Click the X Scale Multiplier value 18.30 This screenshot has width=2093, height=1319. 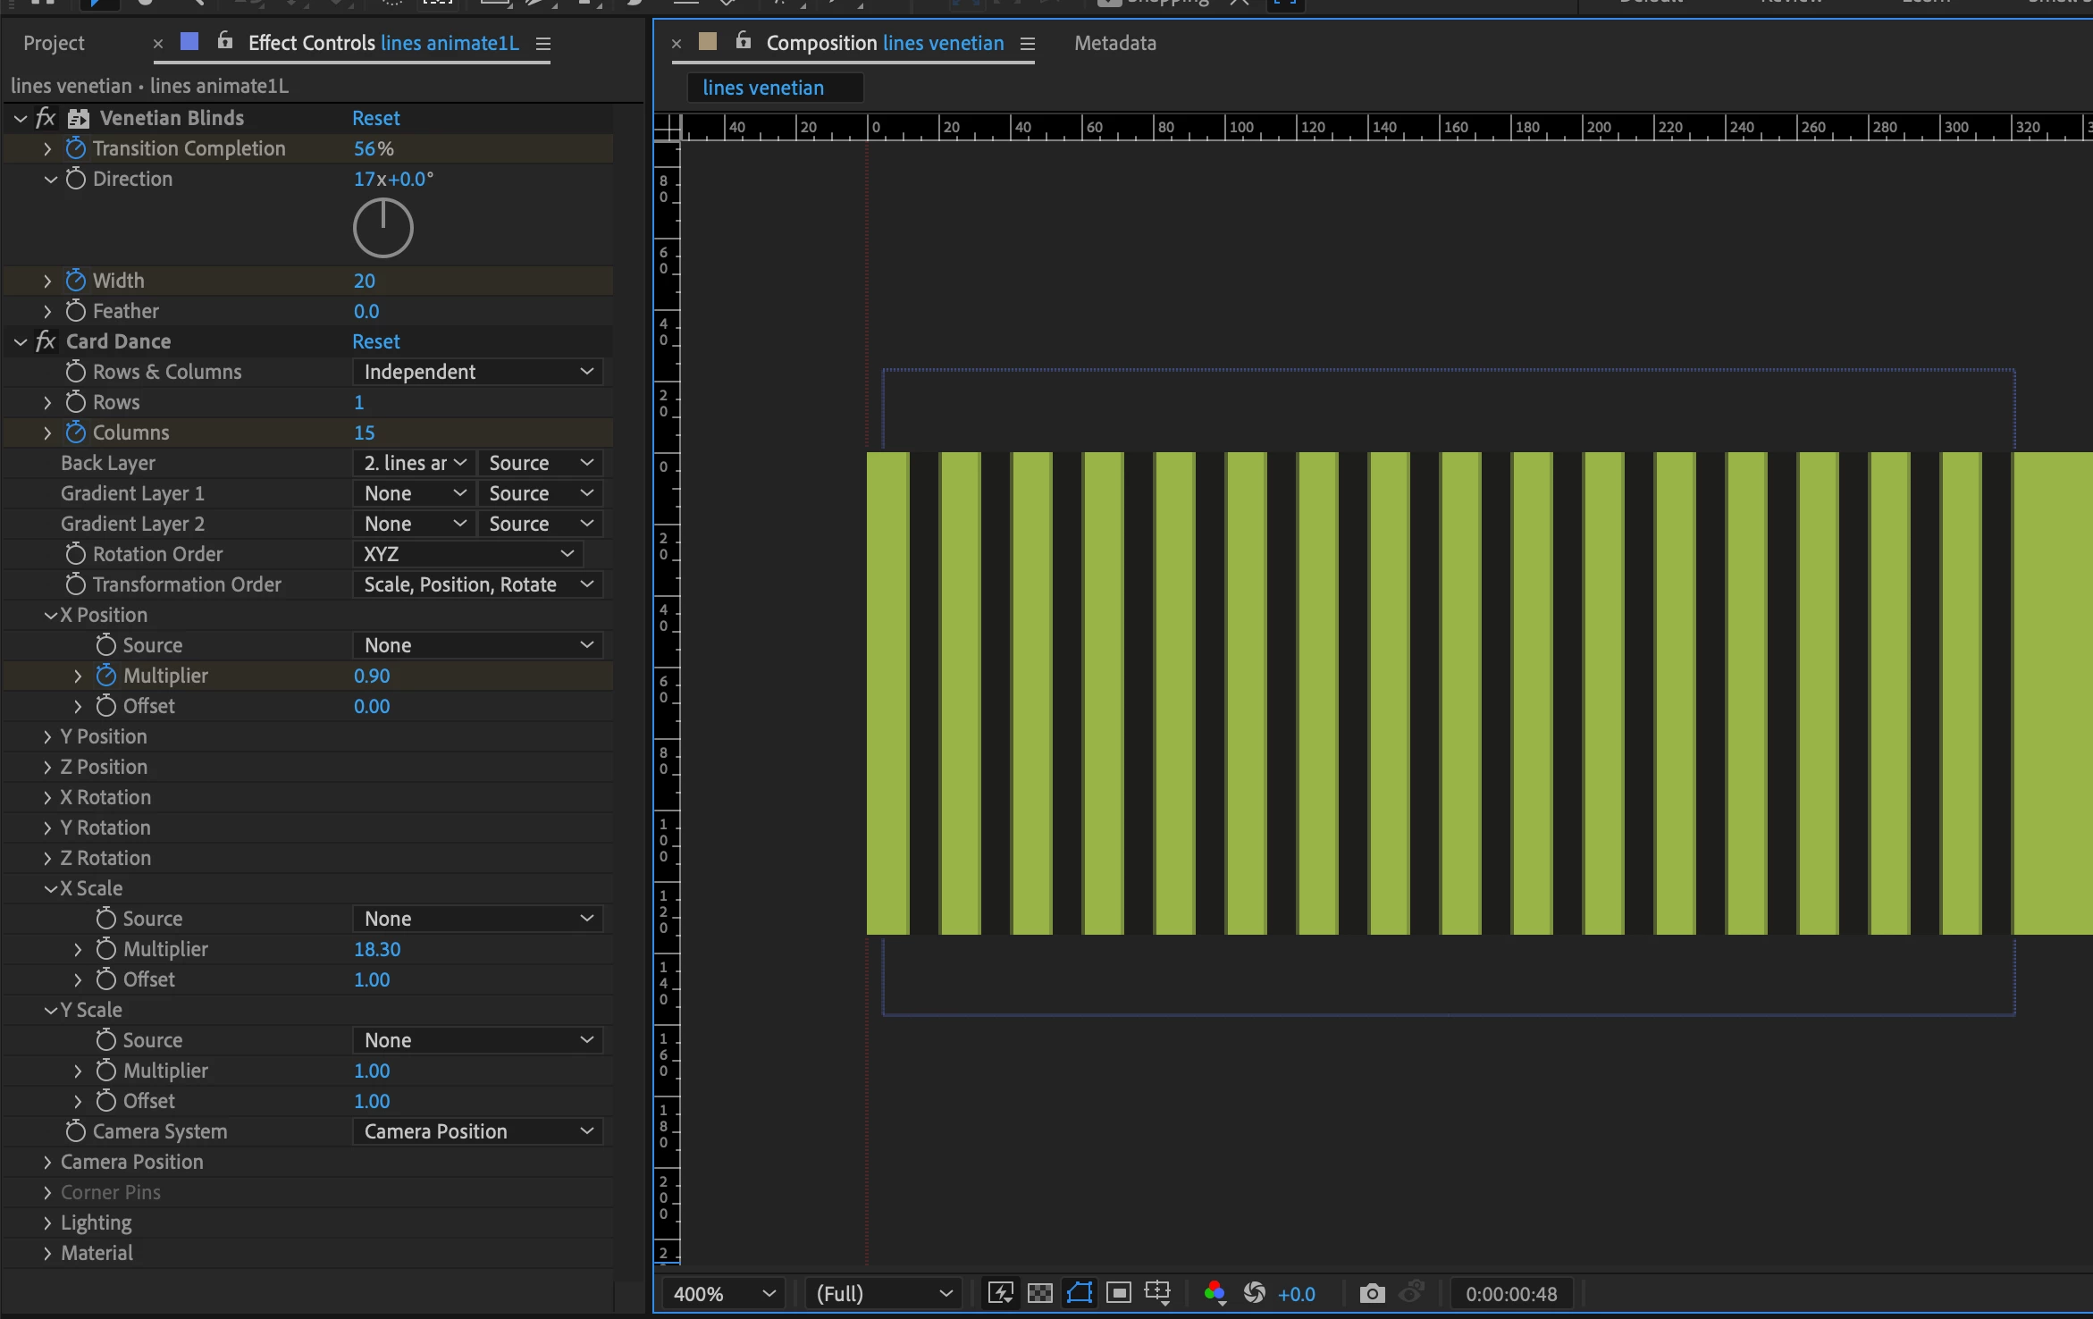point(376,949)
